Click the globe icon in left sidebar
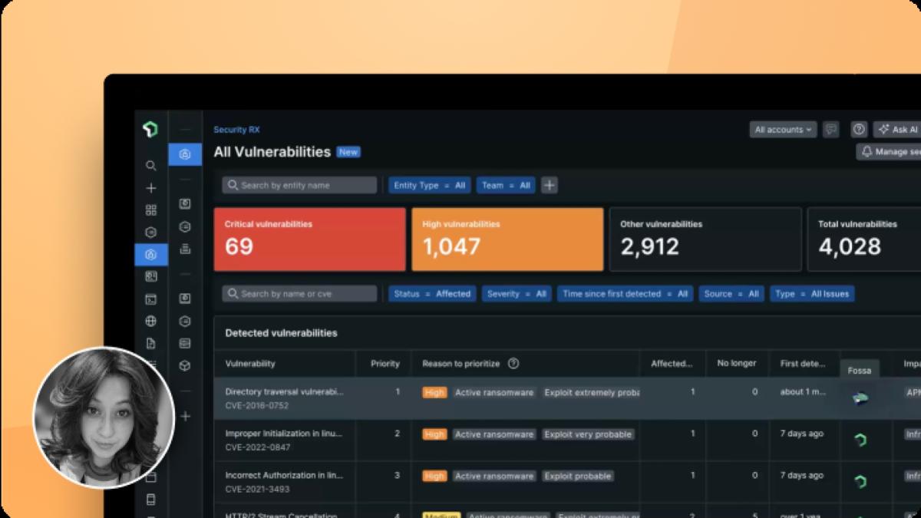Image resolution: width=921 pixels, height=518 pixels. [x=151, y=322]
